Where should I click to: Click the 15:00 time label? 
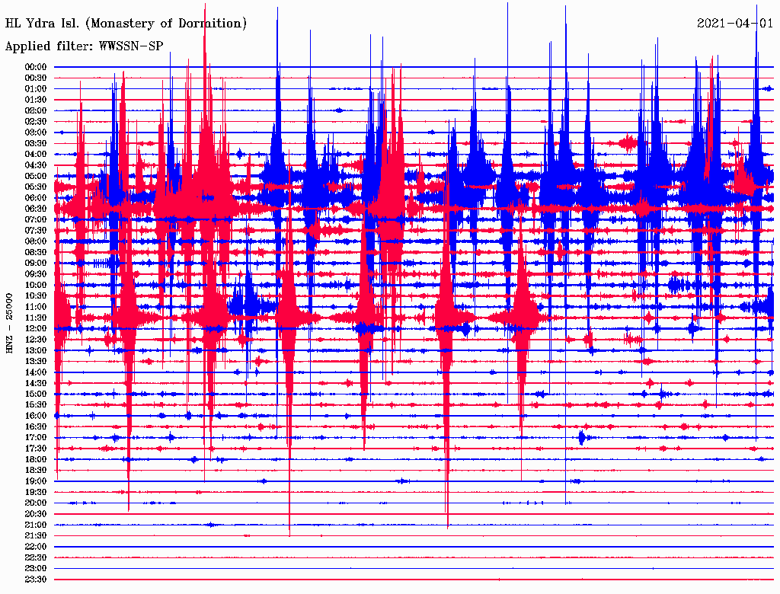[36, 394]
